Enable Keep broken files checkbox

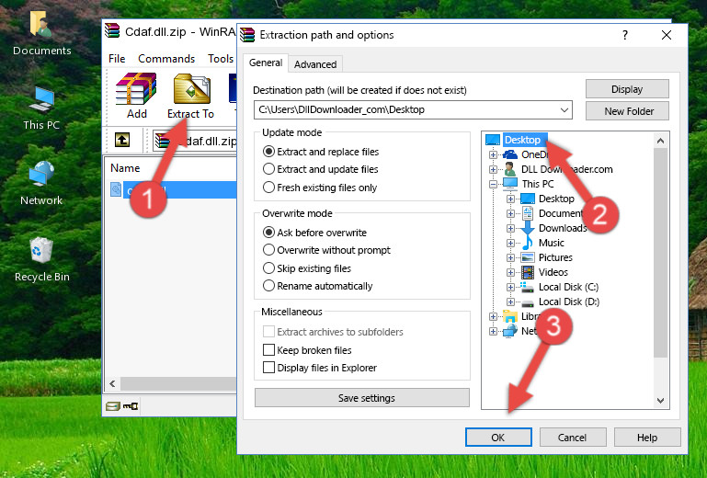[x=268, y=350]
